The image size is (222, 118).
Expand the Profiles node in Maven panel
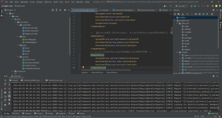click(175, 17)
